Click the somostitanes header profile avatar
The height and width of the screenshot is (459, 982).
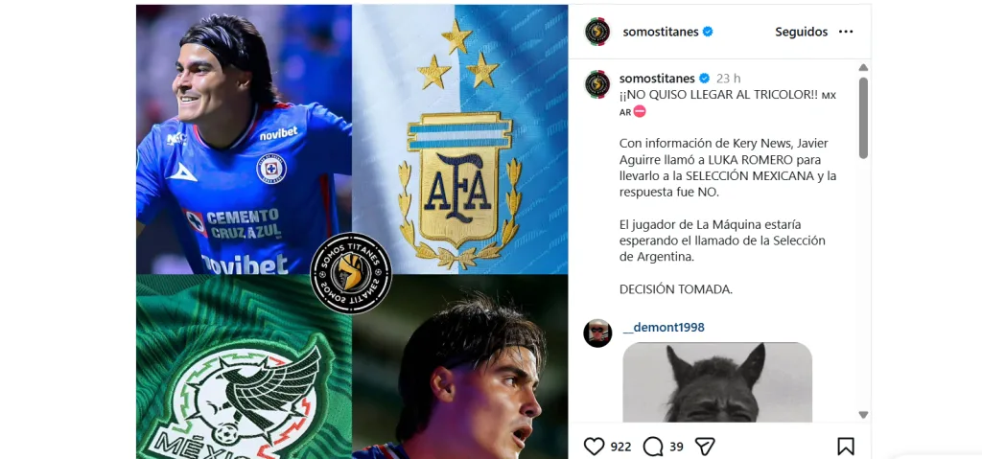[597, 32]
